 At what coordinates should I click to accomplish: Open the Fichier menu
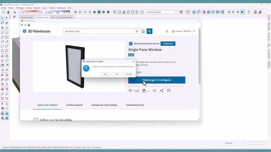tap(4, 8)
